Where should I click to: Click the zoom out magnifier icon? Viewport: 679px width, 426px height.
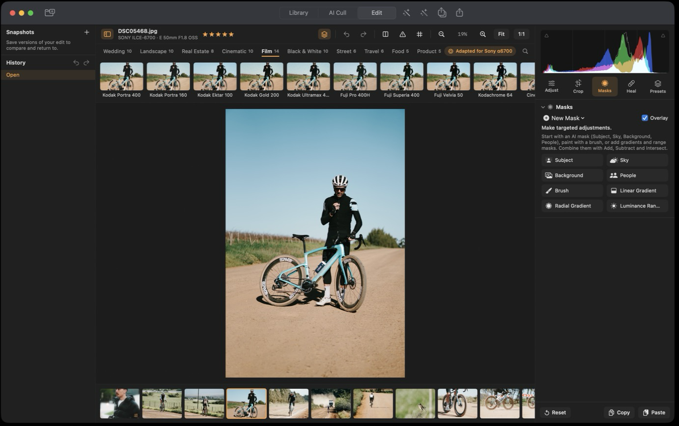click(442, 34)
